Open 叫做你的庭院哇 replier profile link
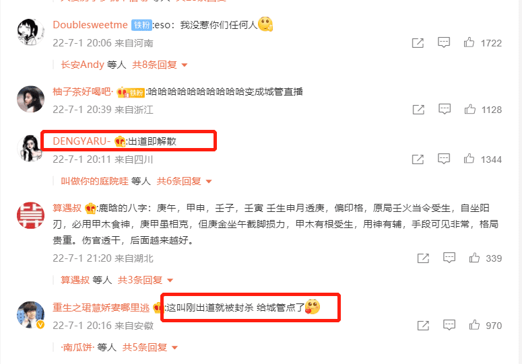Viewport: 522px width, 364px height. click(94, 181)
